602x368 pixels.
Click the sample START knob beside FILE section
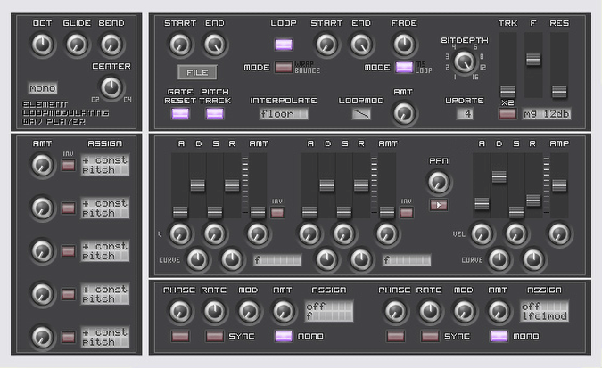[180, 45]
